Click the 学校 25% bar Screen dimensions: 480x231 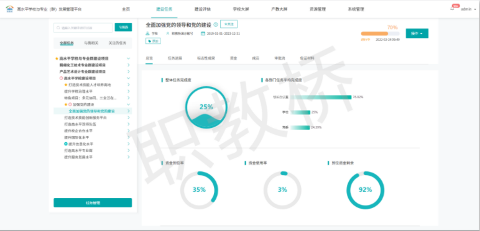point(300,112)
